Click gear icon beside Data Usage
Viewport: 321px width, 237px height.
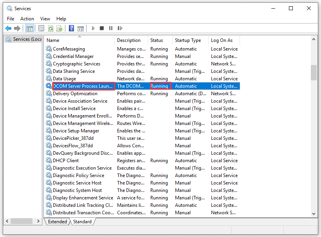pos(49,78)
